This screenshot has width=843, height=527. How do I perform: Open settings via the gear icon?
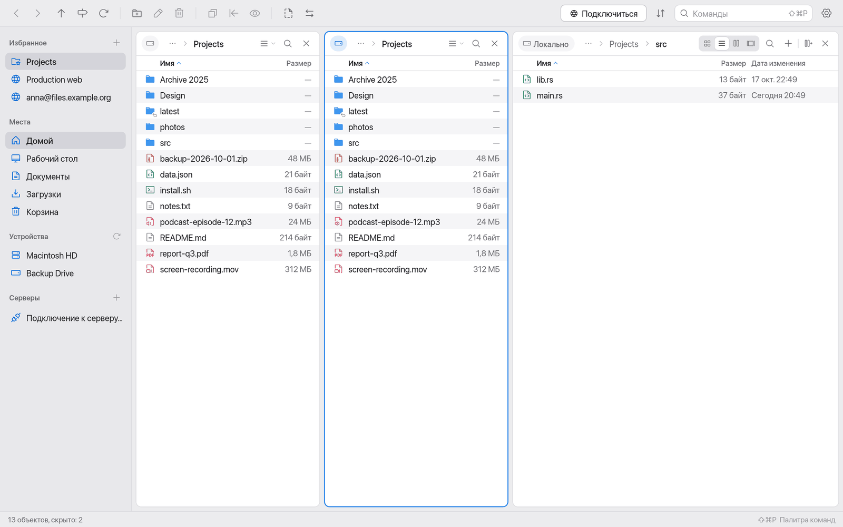pos(827,14)
